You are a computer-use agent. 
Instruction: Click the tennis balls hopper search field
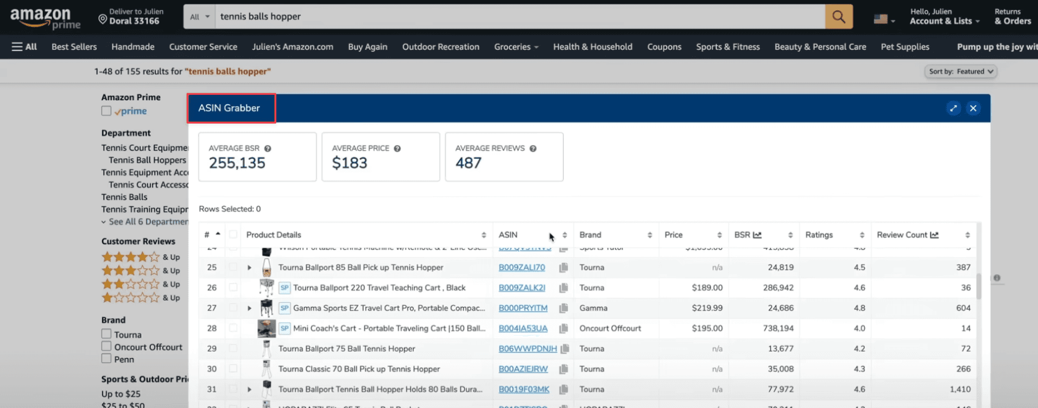pos(520,17)
